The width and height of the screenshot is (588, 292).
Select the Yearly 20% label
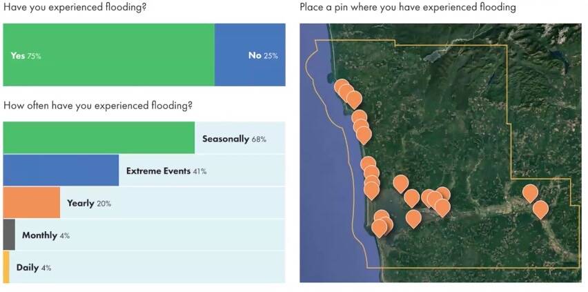[89, 204]
